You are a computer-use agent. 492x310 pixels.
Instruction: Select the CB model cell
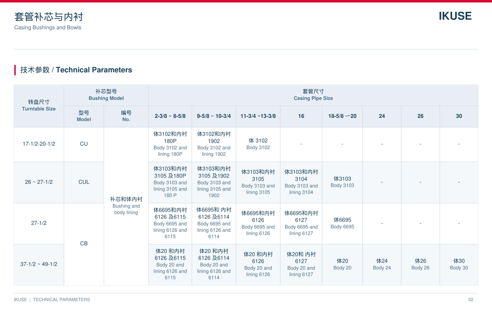click(84, 244)
